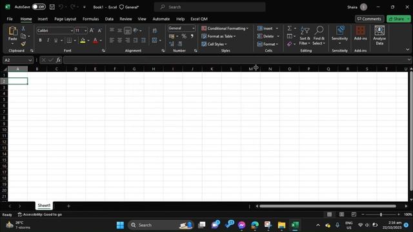Screen dimensions: 413x232
Task: Toggle Italic formatting
Action: 48,40
